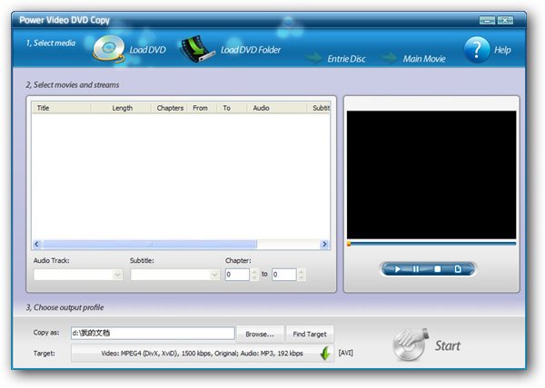545x388 pixels.
Task: Click the Load DVD Folder film icon
Action: point(197,49)
